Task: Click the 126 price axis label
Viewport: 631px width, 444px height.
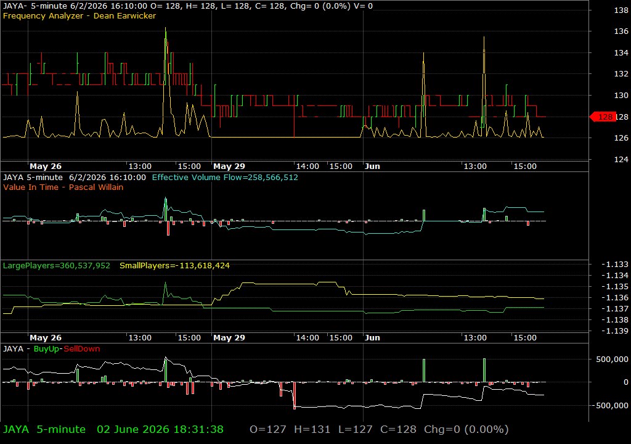Action: 621,138
